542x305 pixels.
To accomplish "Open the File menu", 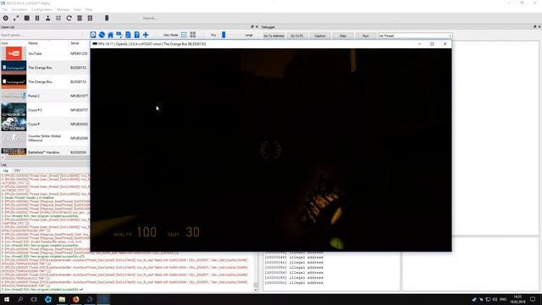I will [5, 9].
